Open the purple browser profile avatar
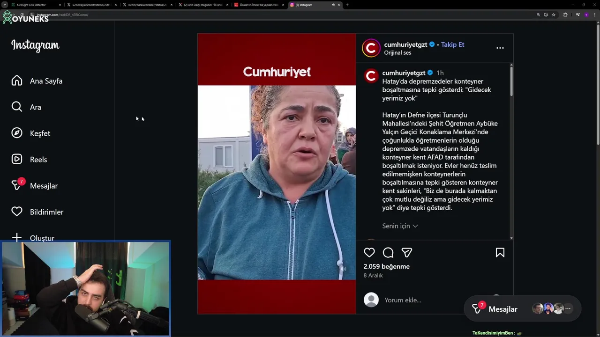Screen dimensions: 600x337 [x=586, y=15]
